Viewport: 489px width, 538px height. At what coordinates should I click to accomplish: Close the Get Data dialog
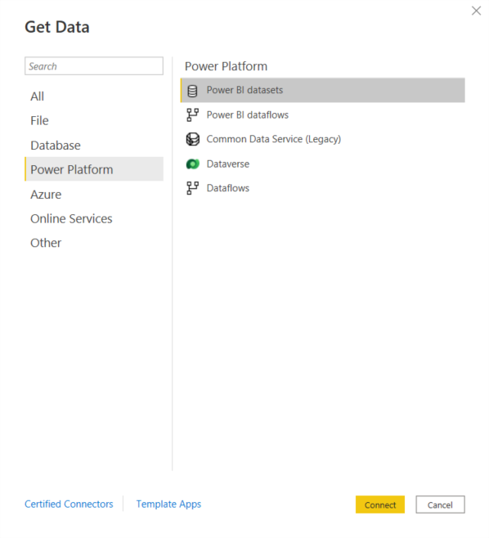[476, 11]
